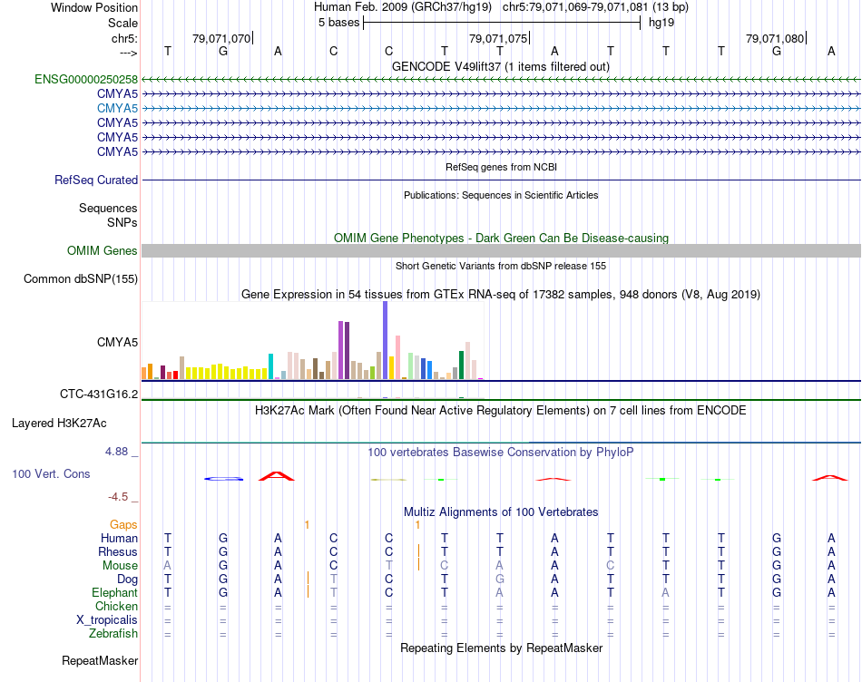
Task: Select the gray OMIM Genes item bar
Action: 501,250
